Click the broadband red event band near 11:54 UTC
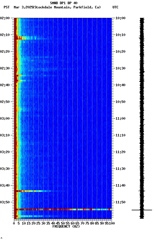This screenshot has width=154, height=241. click(x=63, y=209)
